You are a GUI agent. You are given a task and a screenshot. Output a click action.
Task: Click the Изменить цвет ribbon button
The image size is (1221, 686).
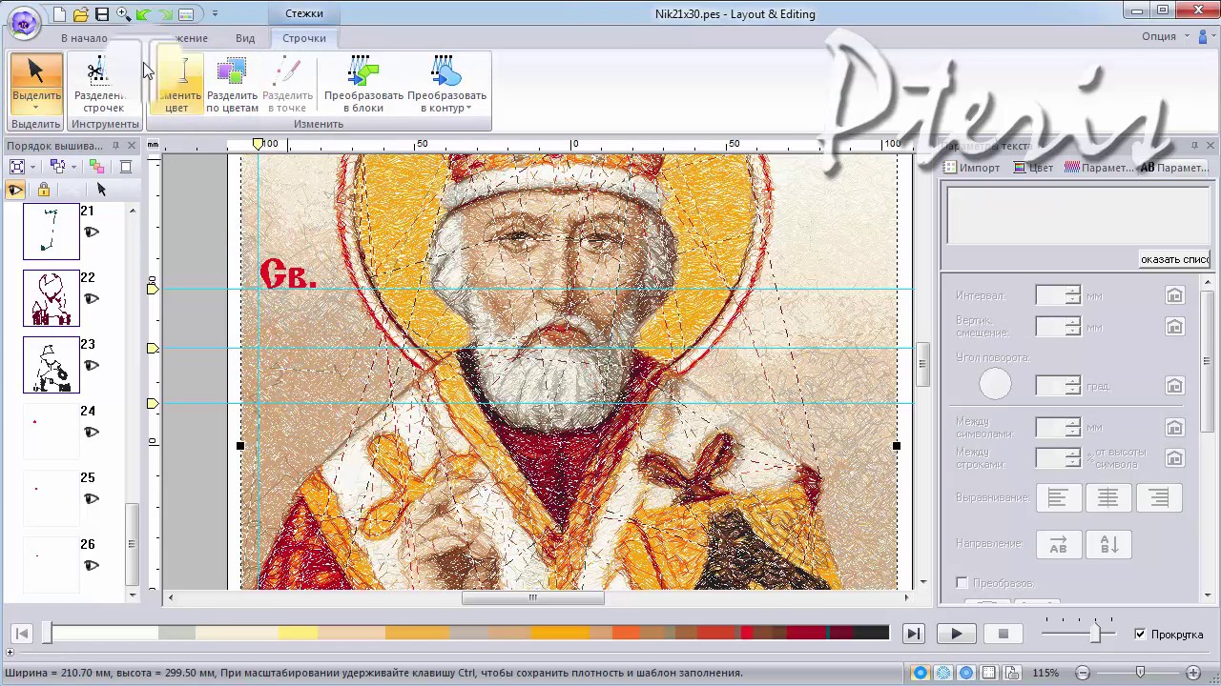pyautogui.click(x=178, y=85)
